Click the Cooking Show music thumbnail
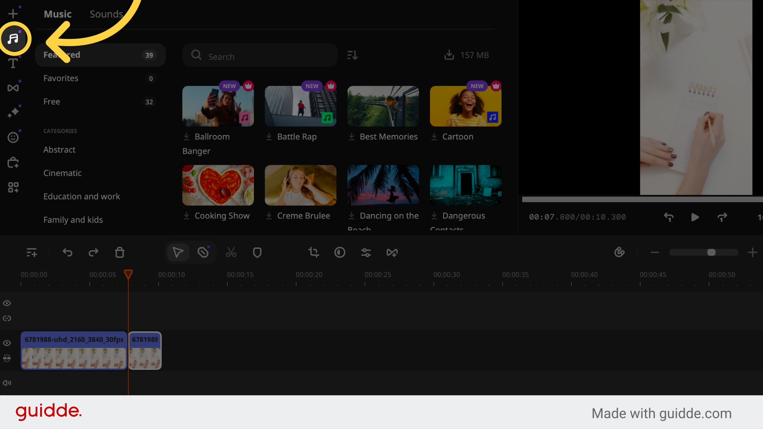The image size is (763, 429). [218, 185]
